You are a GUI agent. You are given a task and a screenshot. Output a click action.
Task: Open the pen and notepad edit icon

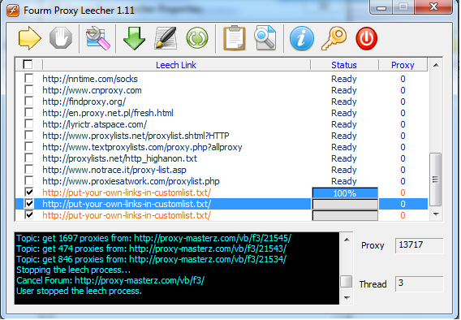coord(166,38)
